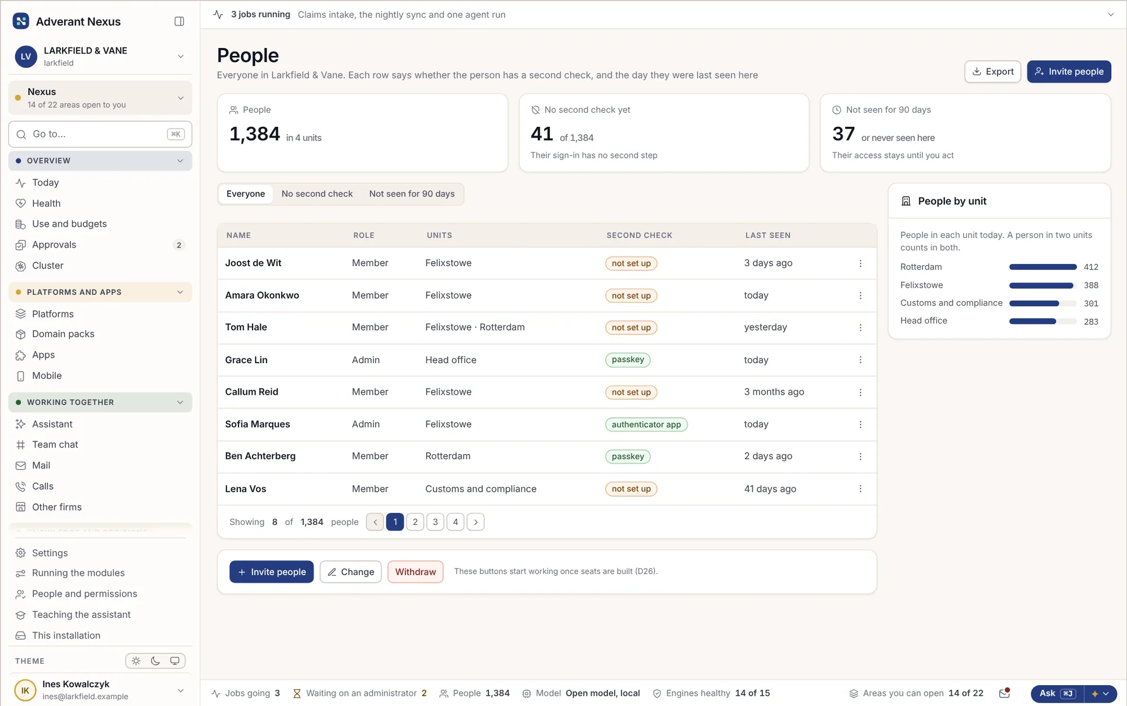Go to page 3 of people
Screen dimensions: 1127x706
point(435,522)
